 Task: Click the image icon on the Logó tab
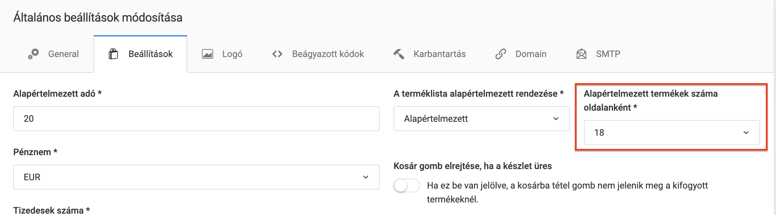pyautogui.click(x=207, y=54)
